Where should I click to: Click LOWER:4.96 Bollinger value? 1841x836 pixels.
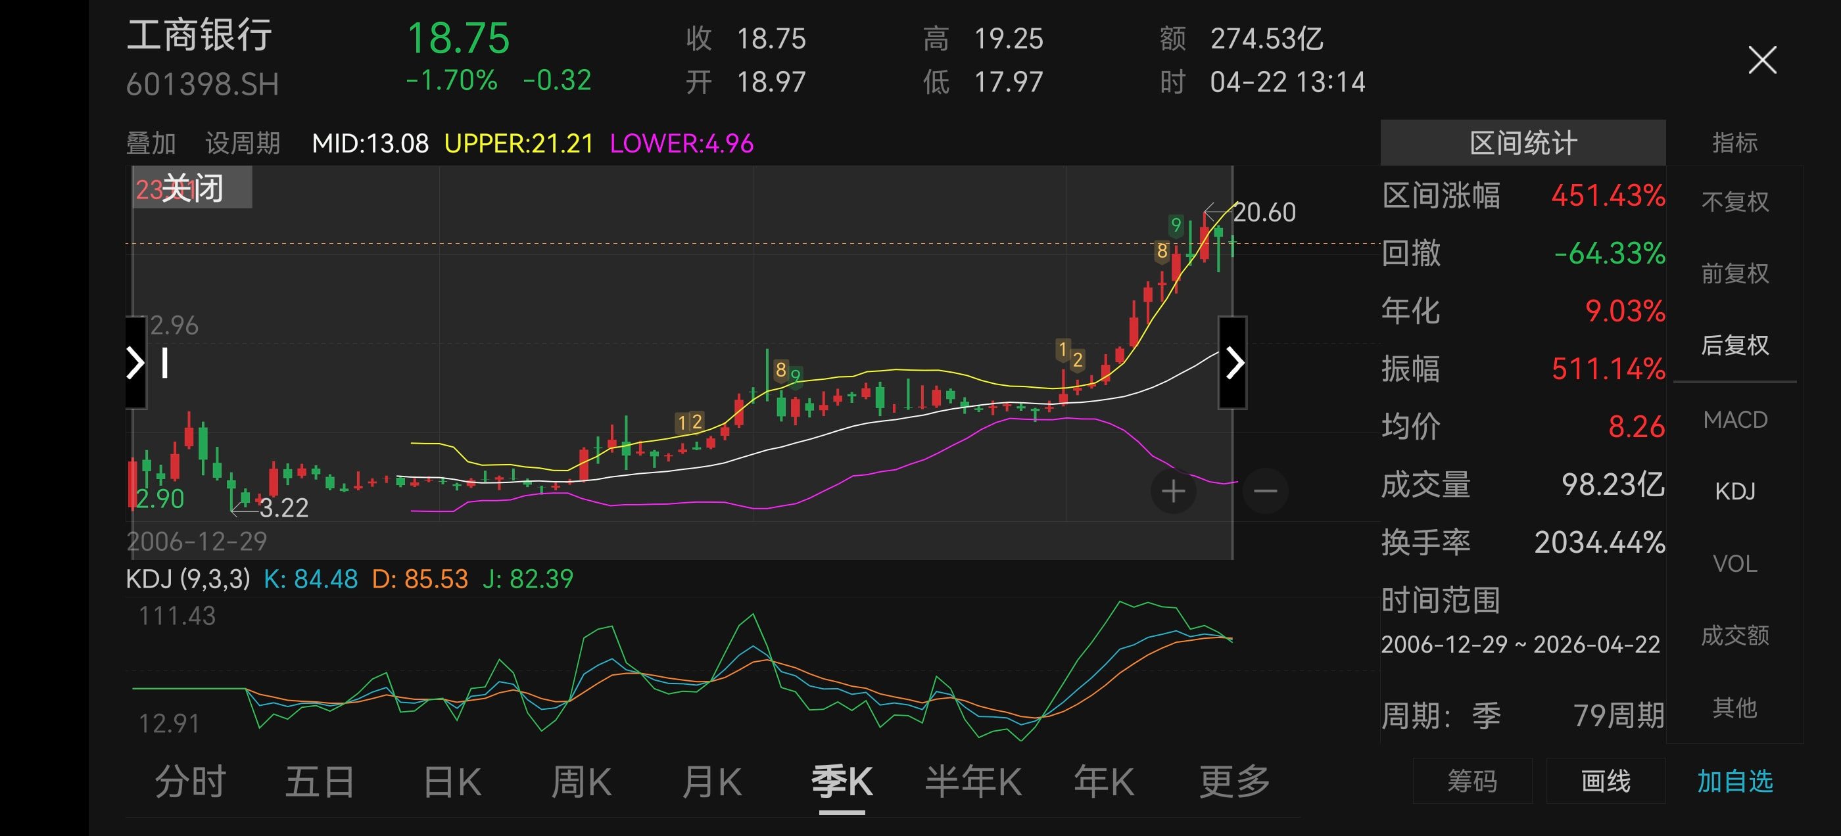682,144
